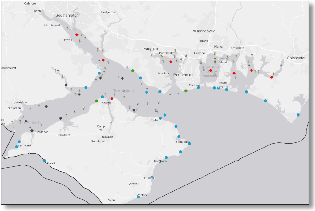Select the blue circle marker at Brook
The height and width of the screenshot is (211, 315).
pyautogui.click(x=45, y=161)
